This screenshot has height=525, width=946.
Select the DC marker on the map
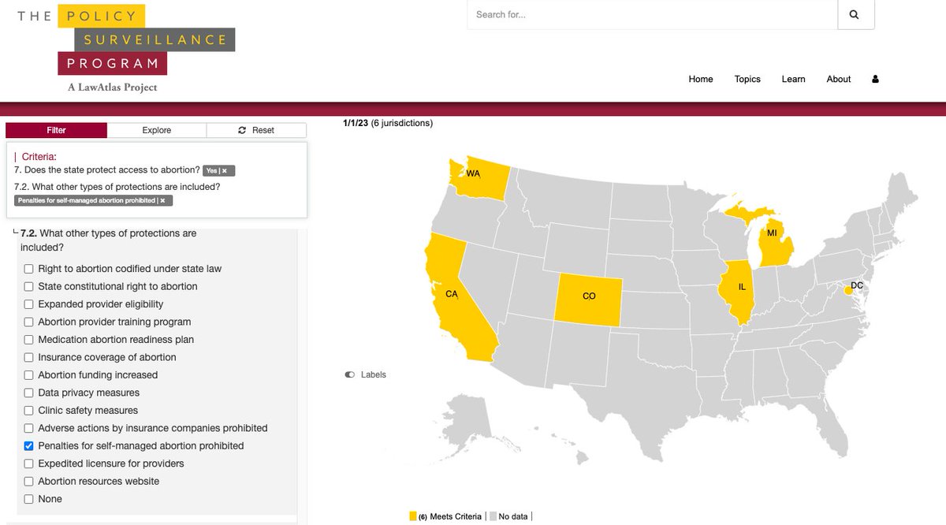[x=847, y=291]
